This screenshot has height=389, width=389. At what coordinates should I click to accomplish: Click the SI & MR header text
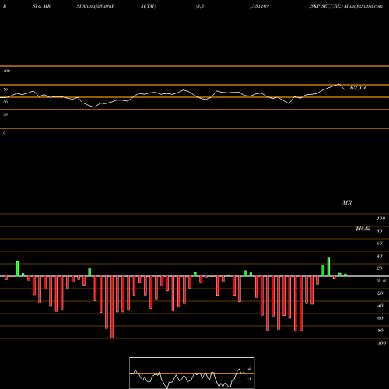[41, 6]
